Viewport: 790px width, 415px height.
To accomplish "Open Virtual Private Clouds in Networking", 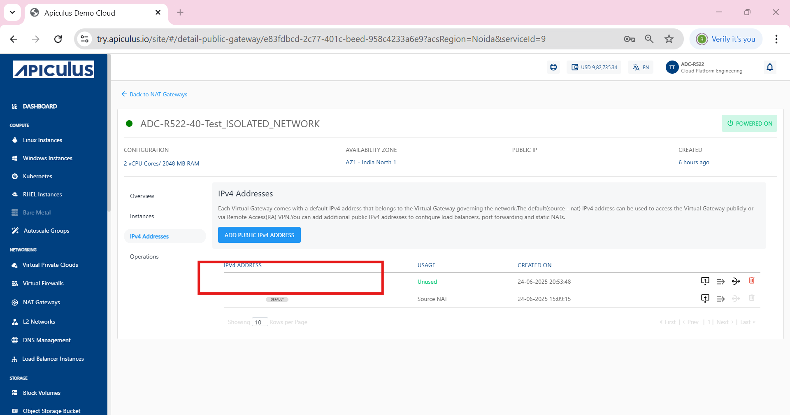I will point(50,265).
